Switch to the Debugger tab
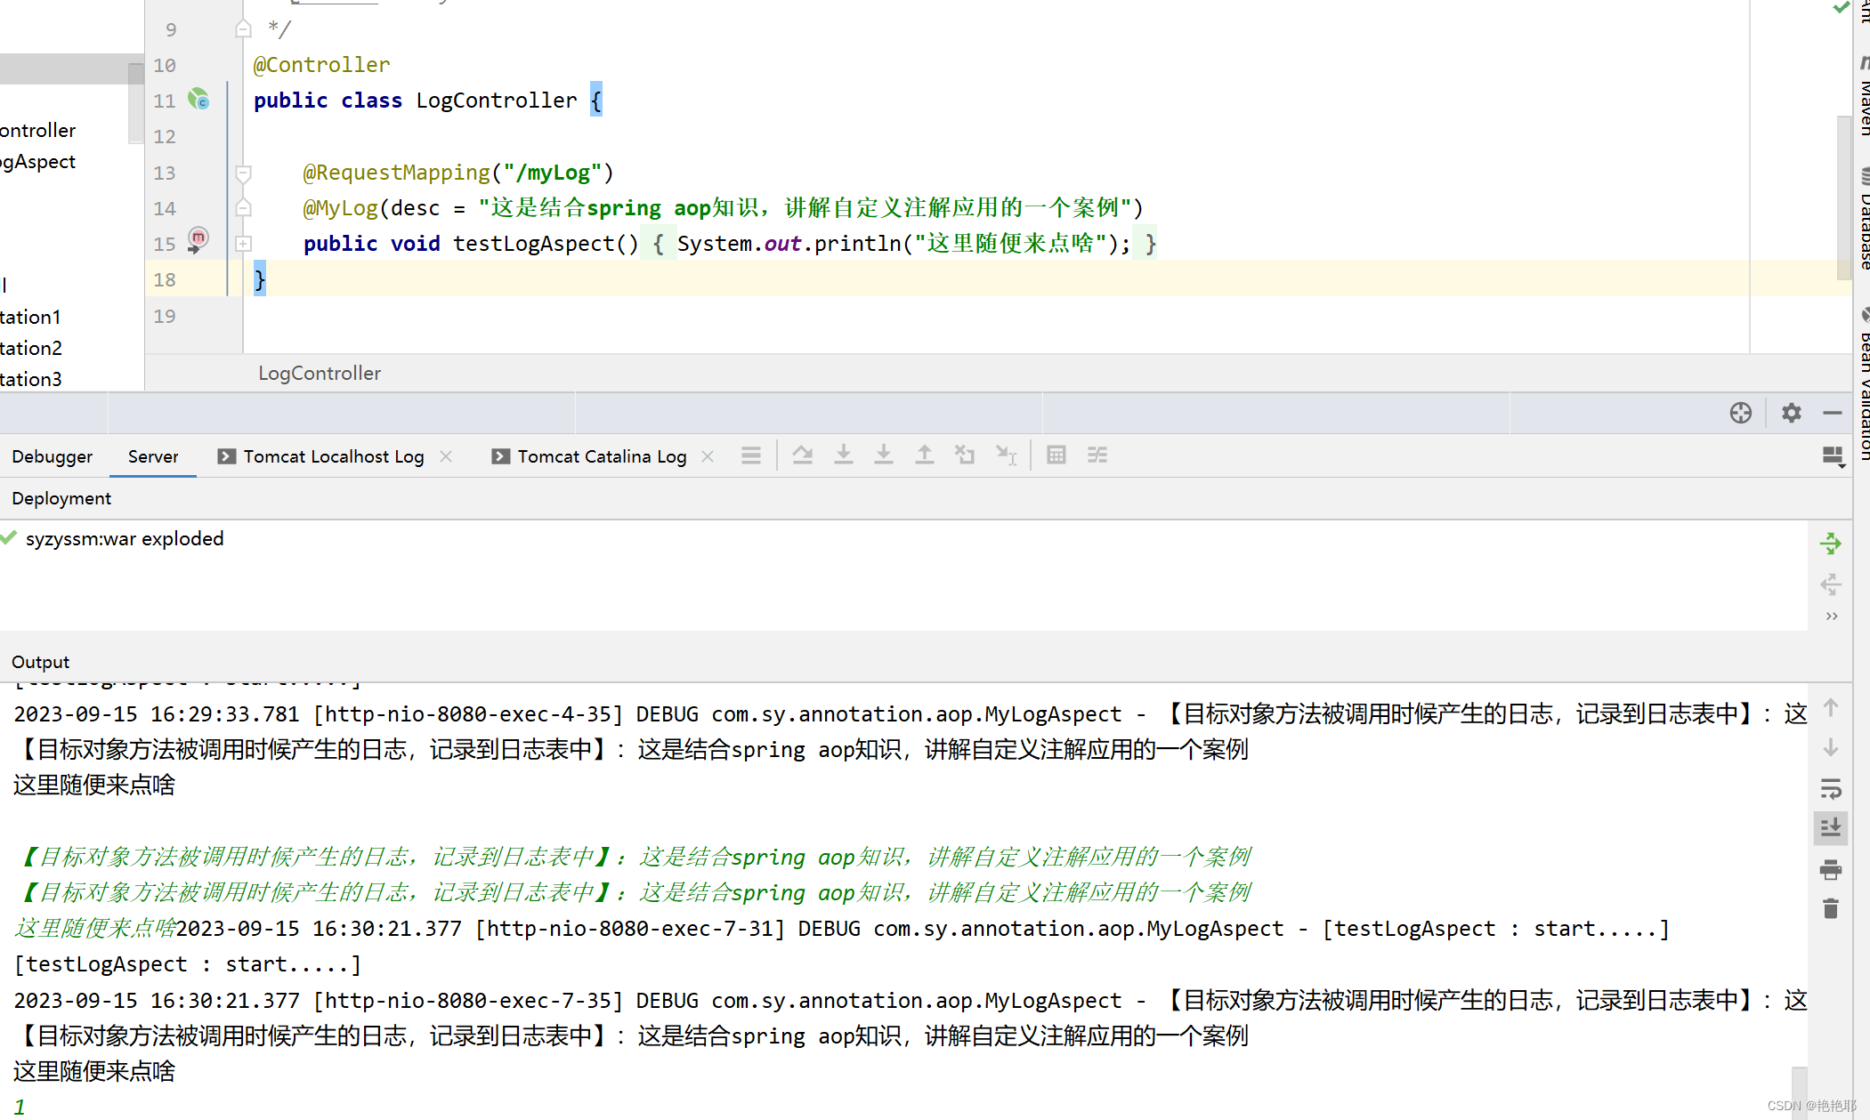Viewport: 1870px width, 1120px height. (x=52, y=455)
